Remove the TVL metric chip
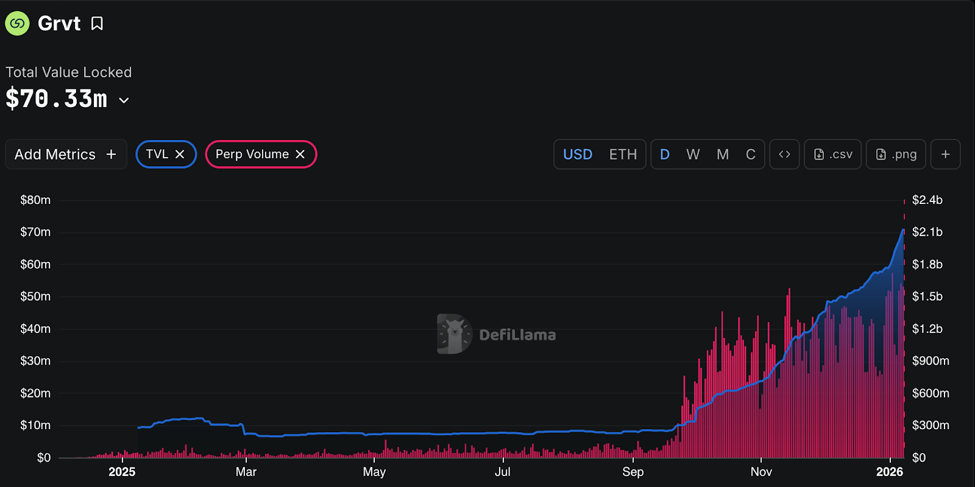Image resolution: width=975 pixels, height=487 pixels. click(180, 155)
